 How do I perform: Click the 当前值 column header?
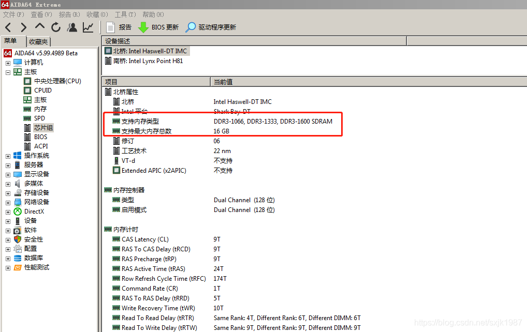369,82
